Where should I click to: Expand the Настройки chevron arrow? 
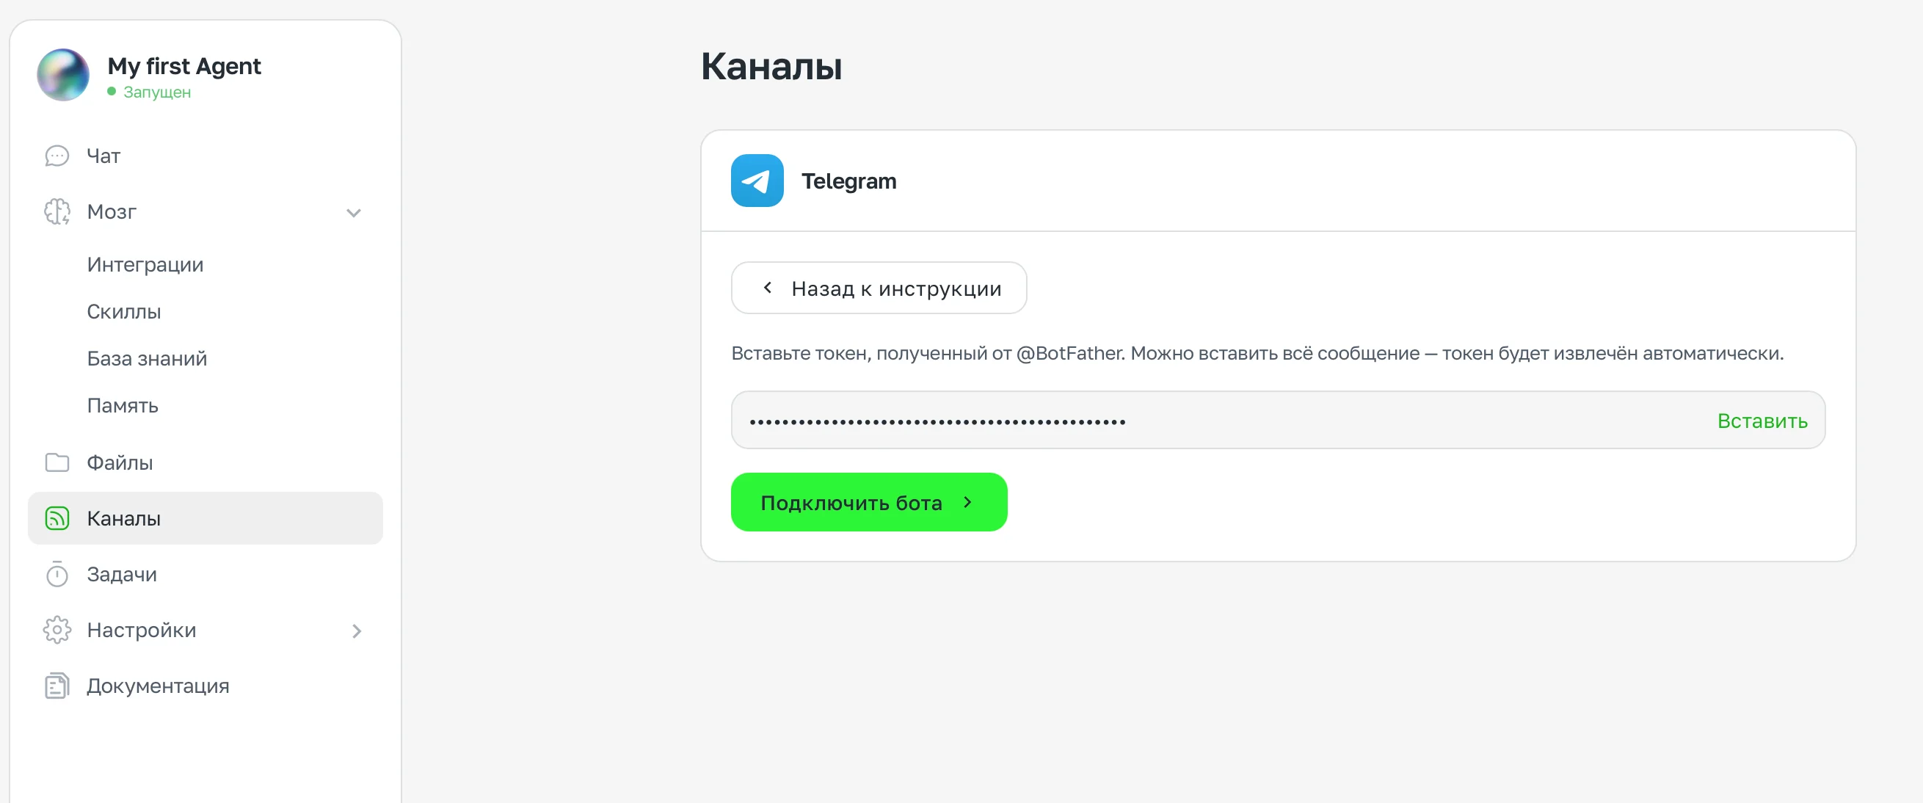click(357, 631)
